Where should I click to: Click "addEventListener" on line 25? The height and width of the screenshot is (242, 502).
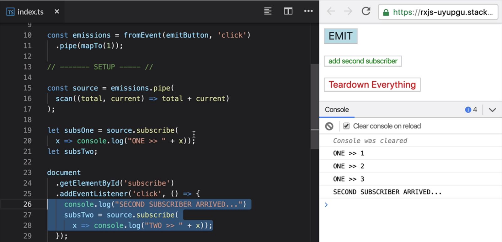coord(94,194)
